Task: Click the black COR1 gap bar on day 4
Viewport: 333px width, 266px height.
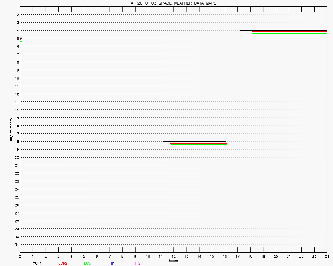Action: 283,30
